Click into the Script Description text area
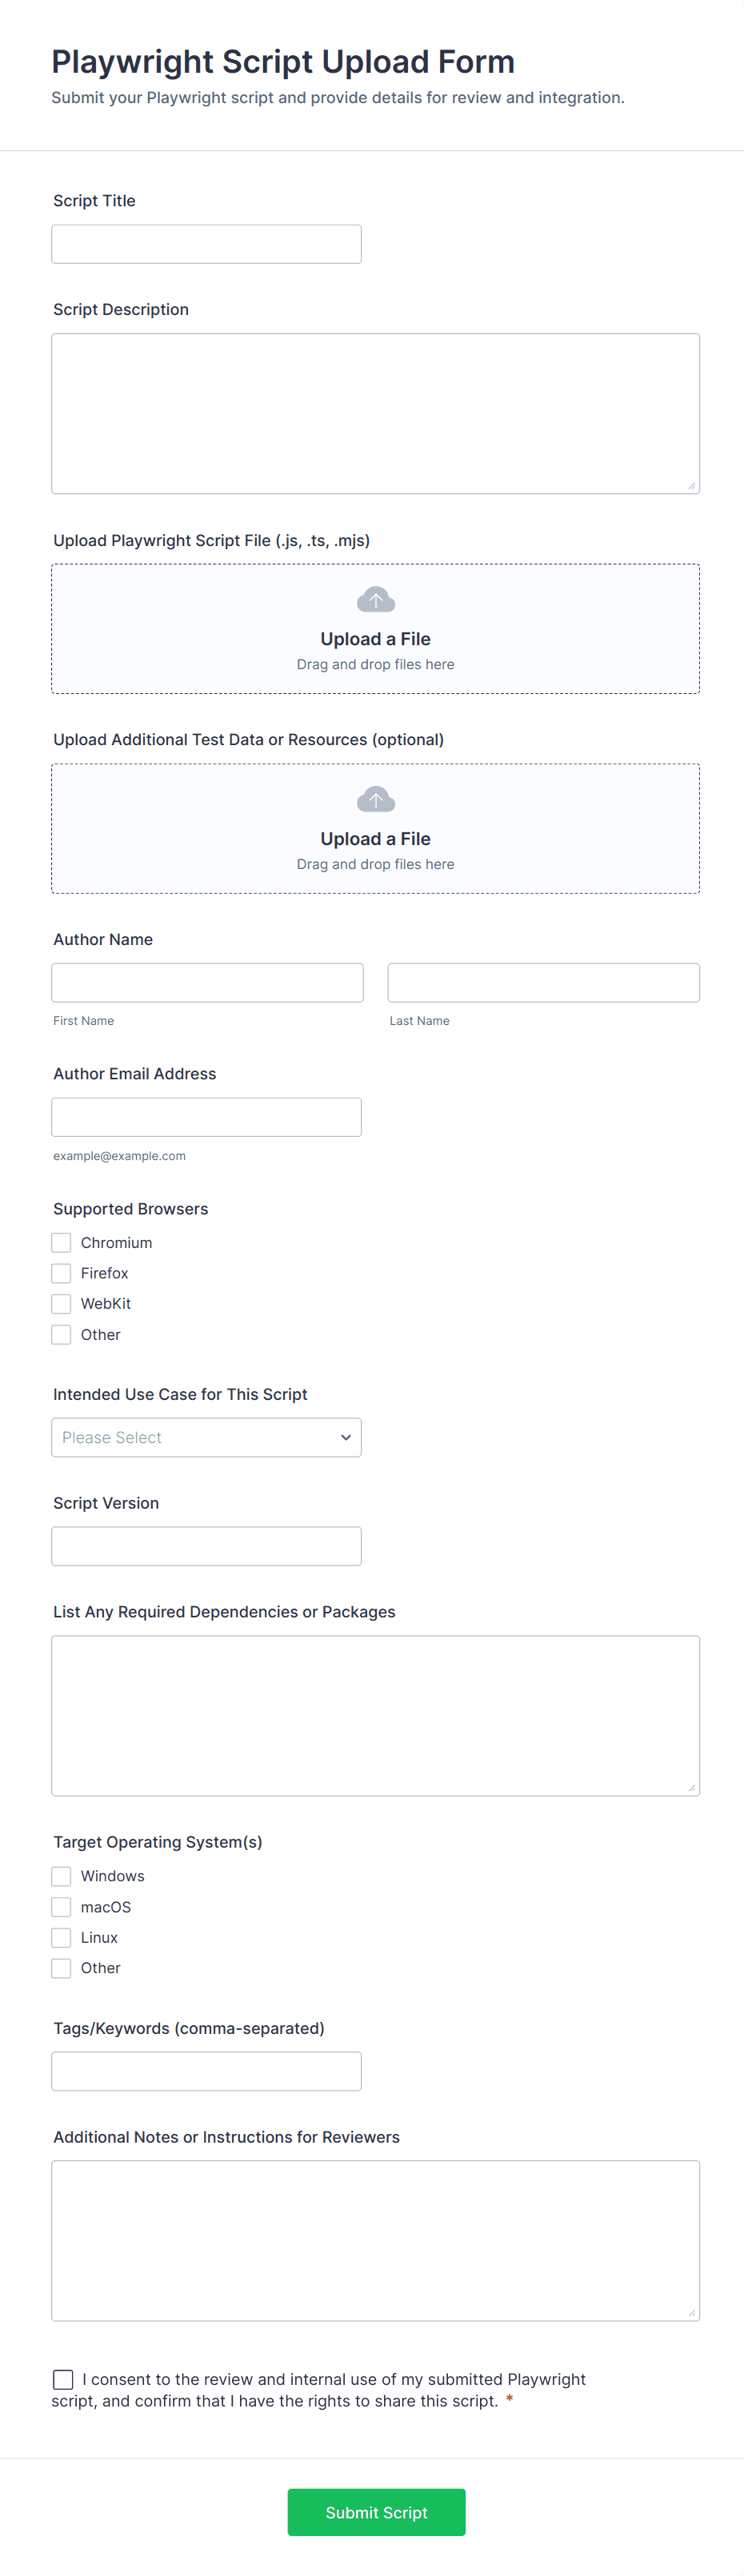This screenshot has height=2576, width=744. [375, 413]
